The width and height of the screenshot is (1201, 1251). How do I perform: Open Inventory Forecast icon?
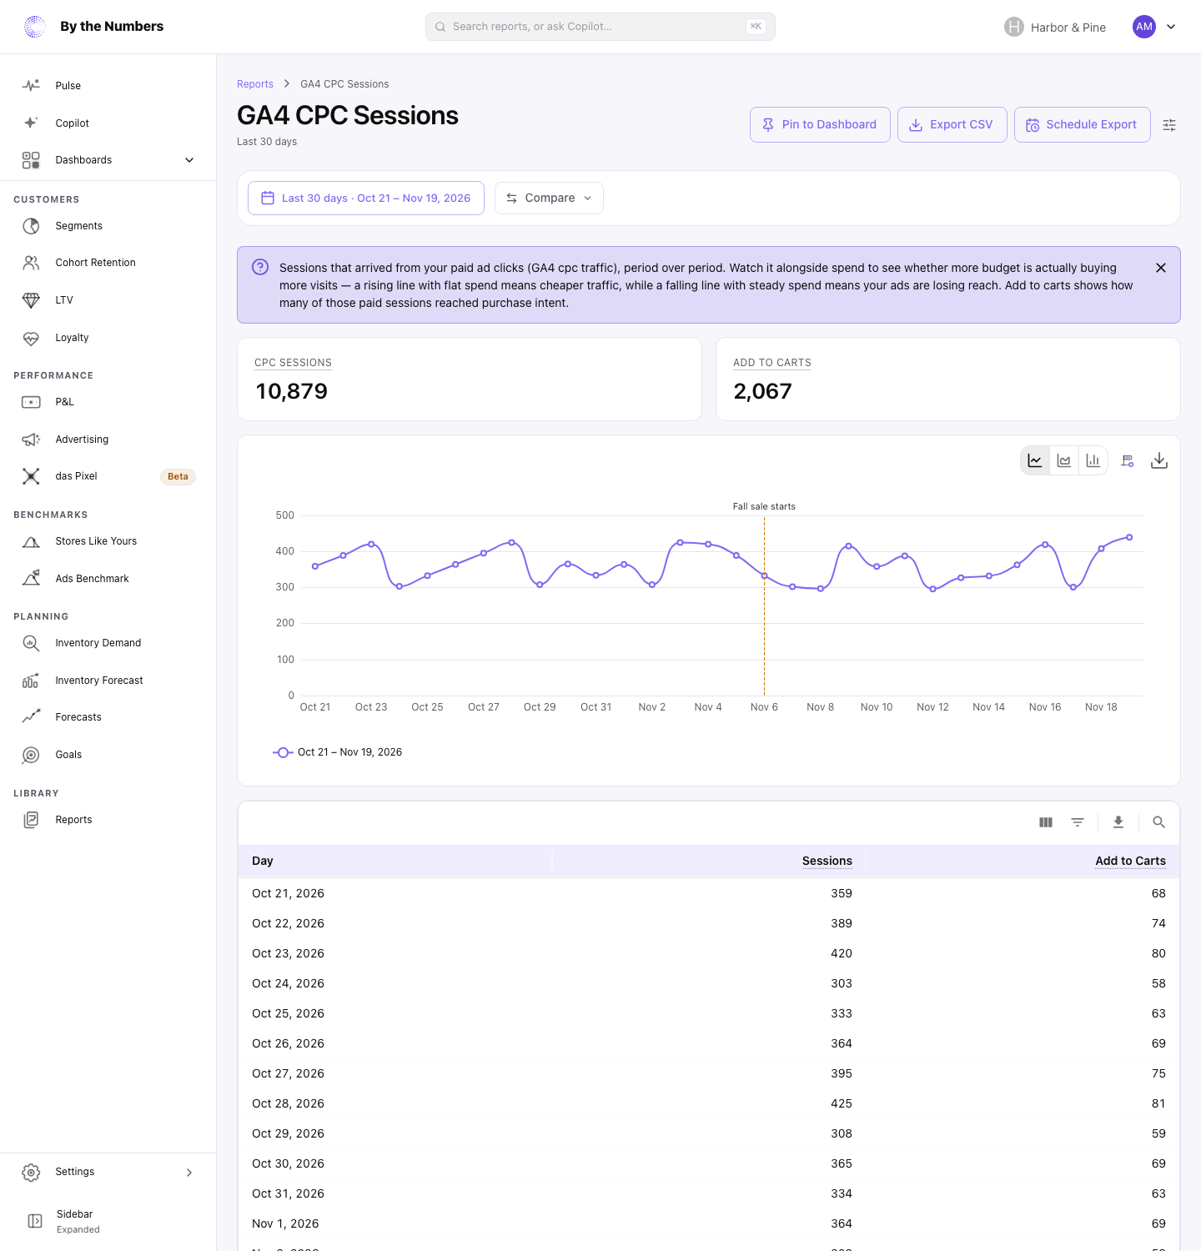tap(31, 681)
